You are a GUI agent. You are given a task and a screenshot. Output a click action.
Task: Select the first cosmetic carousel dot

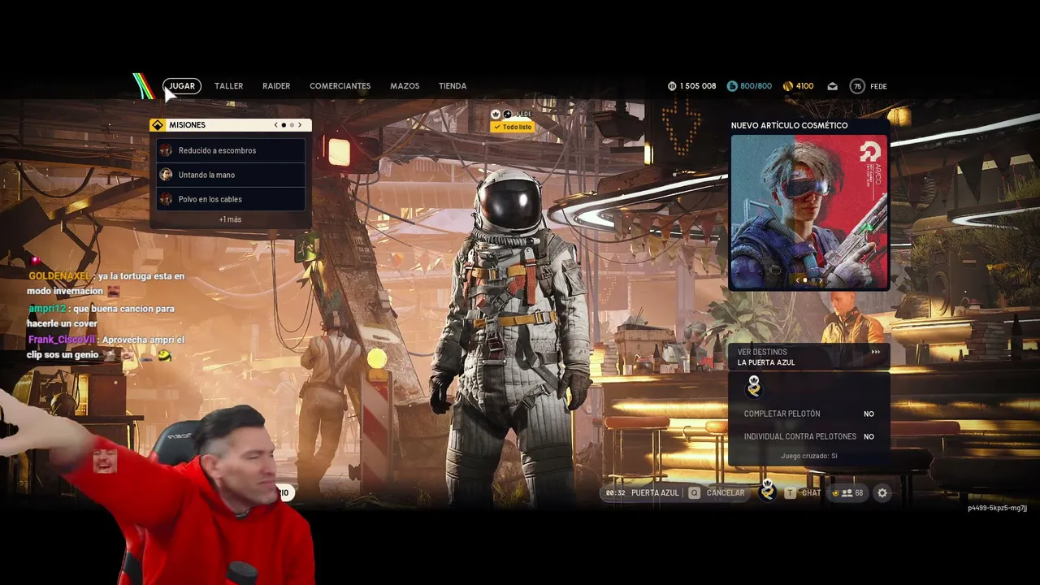[x=804, y=280]
